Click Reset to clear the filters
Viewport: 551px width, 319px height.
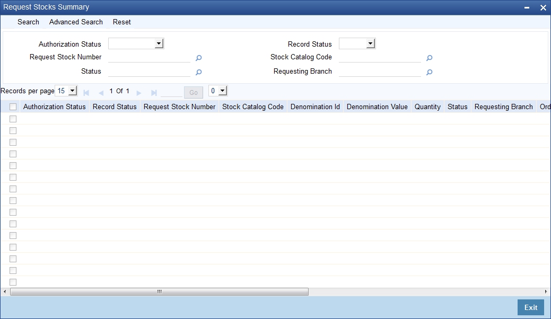[121, 22]
